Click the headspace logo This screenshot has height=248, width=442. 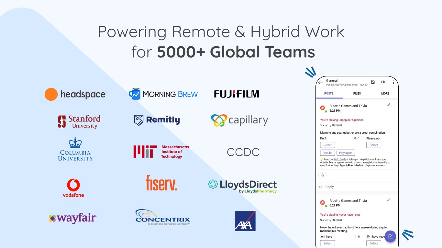(x=75, y=94)
